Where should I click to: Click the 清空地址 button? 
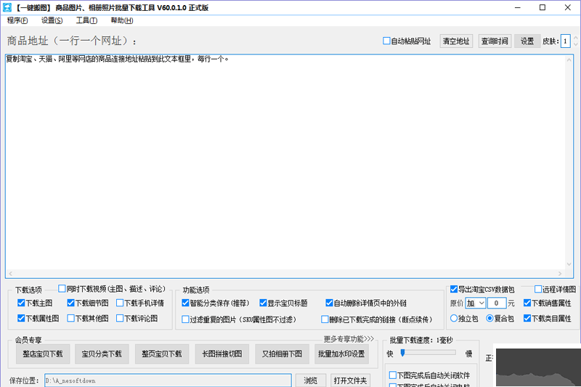456,41
